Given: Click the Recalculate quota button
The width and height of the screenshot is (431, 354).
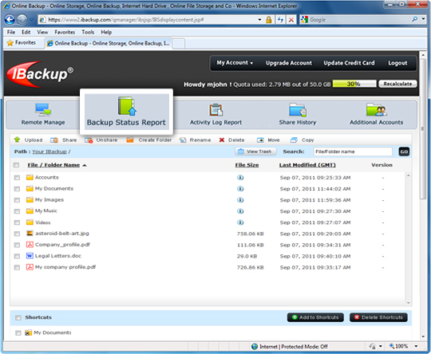Looking at the screenshot, I should 397,84.
